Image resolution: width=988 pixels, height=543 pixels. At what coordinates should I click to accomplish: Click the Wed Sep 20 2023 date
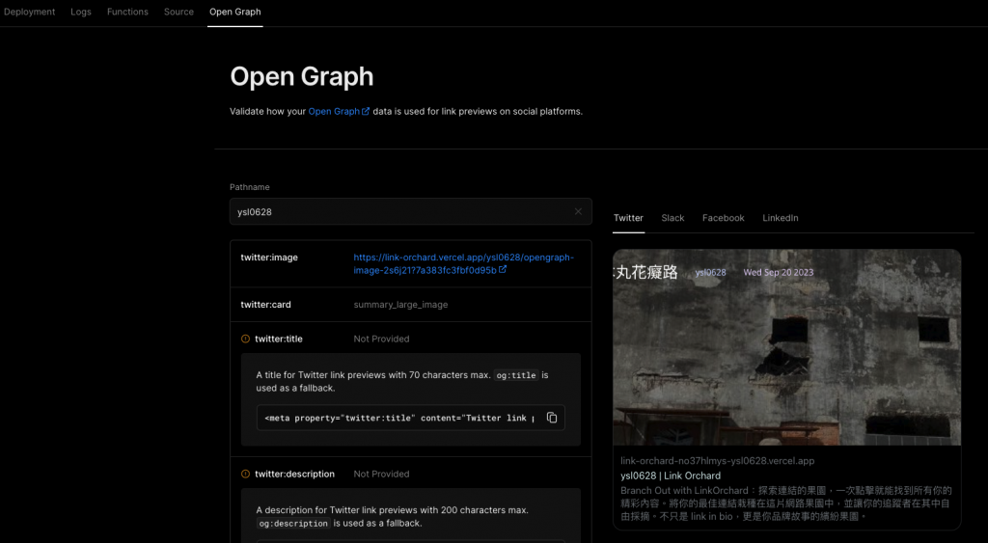(779, 272)
